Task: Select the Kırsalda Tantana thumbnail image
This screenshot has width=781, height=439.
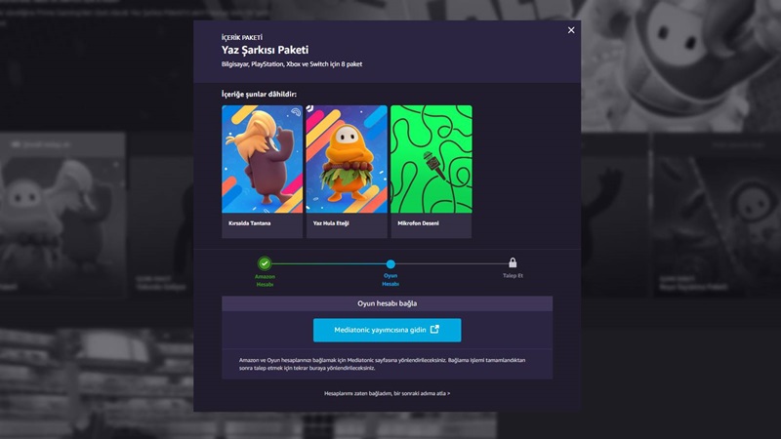Action: (262, 159)
